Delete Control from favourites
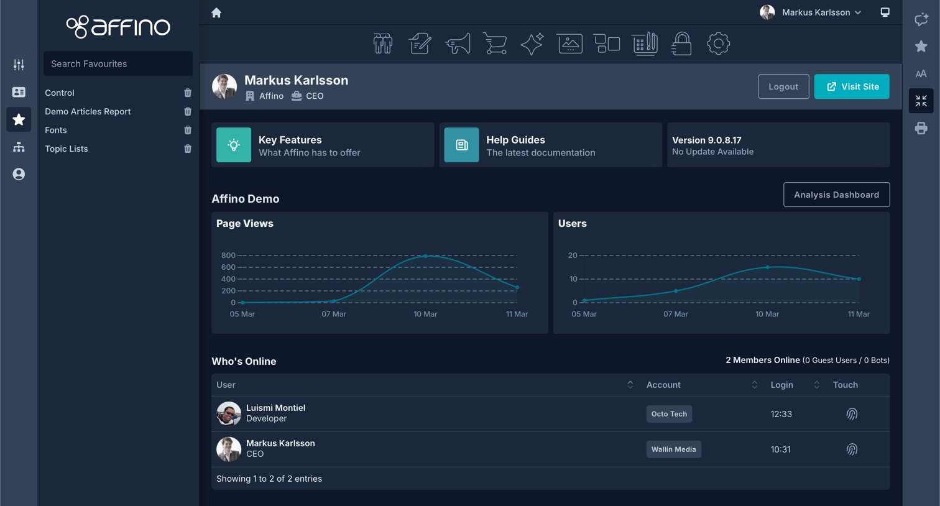The image size is (940, 506). pyautogui.click(x=188, y=93)
